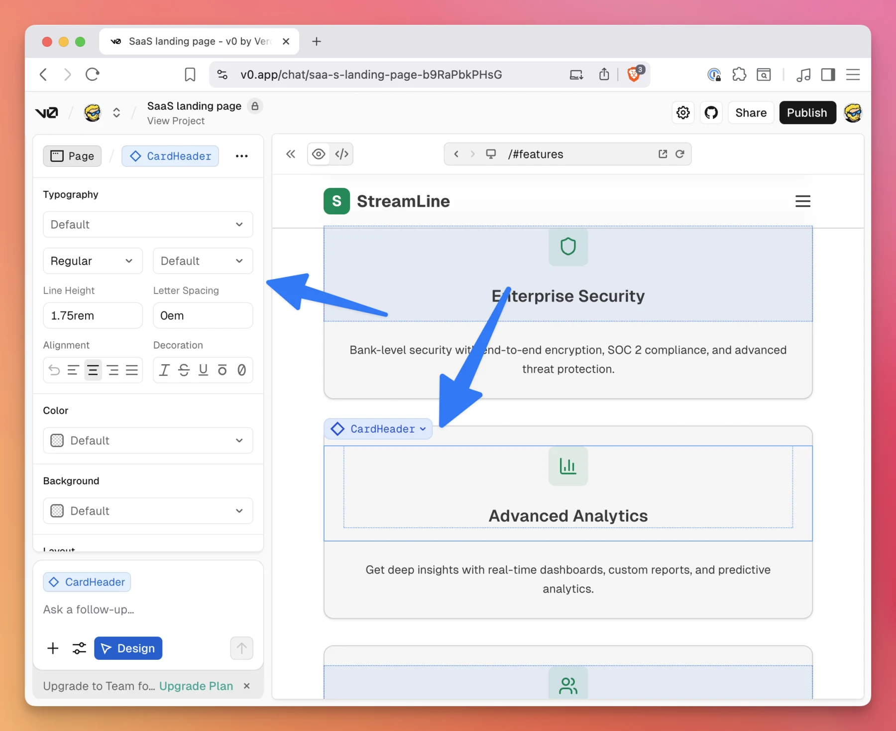Align text right
Viewport: 896px width, 731px height.
click(x=112, y=370)
